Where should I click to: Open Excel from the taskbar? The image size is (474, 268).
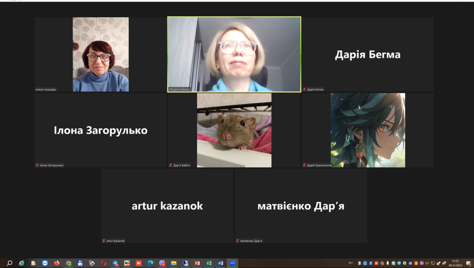209,263
